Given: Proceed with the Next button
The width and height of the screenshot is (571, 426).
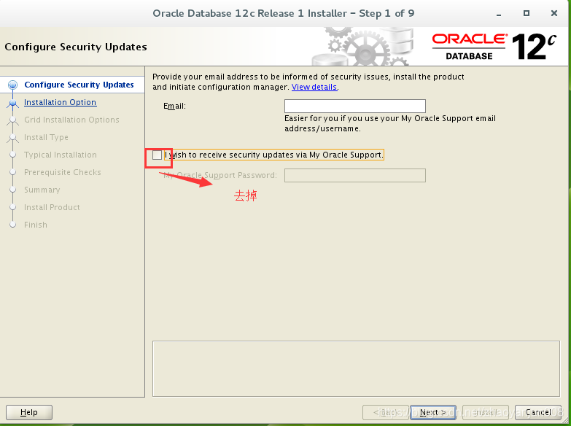Looking at the screenshot, I should coord(433,412).
